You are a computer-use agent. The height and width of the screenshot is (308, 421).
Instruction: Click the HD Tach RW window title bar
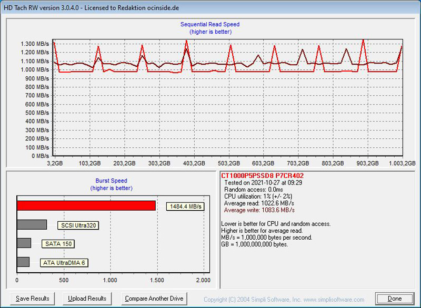[x=210, y=7]
